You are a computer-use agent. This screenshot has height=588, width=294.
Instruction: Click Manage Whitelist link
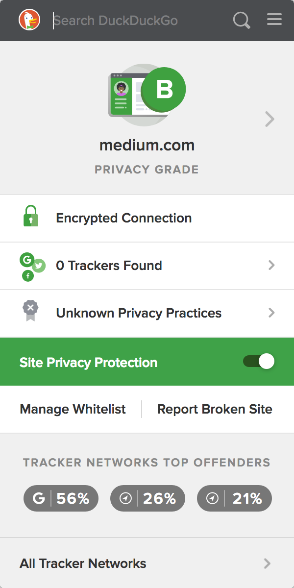coord(73,409)
